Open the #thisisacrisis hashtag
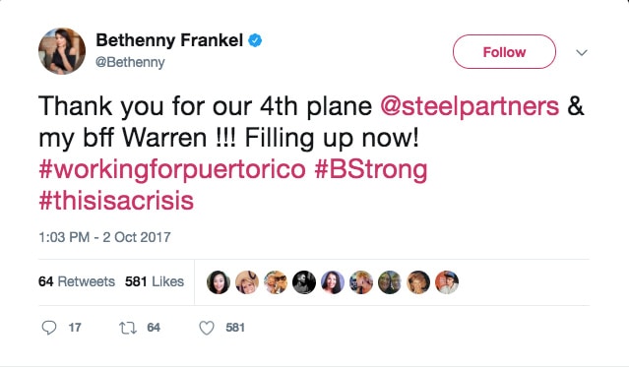This screenshot has height=368, width=629. [x=116, y=201]
